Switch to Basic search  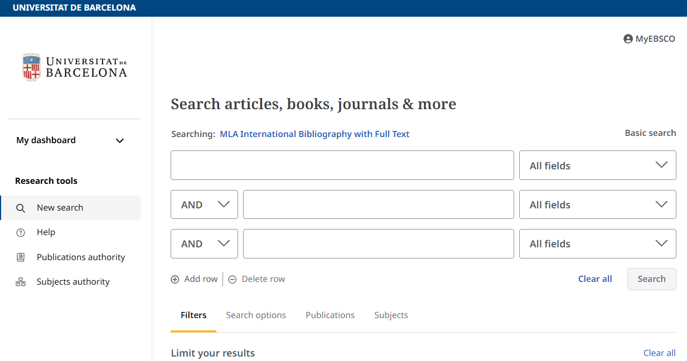(x=650, y=133)
